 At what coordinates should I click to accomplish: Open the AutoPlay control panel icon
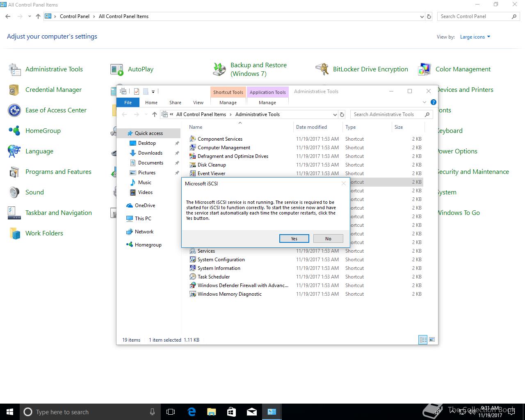pos(117,69)
